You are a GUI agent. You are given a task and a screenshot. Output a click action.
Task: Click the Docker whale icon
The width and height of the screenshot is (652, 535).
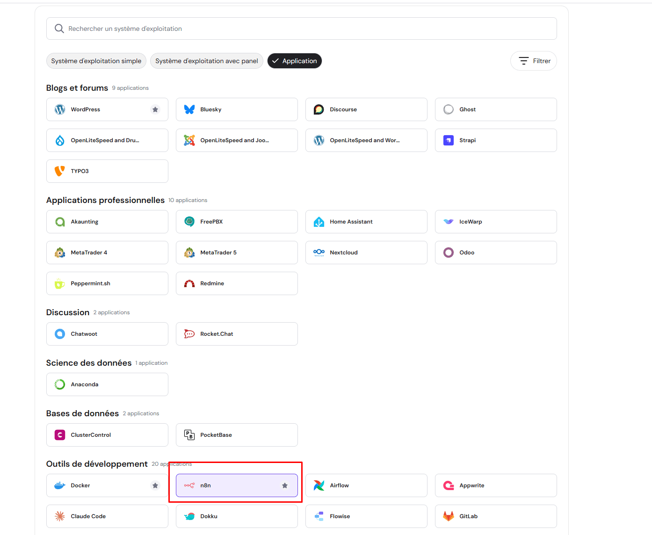click(x=60, y=485)
